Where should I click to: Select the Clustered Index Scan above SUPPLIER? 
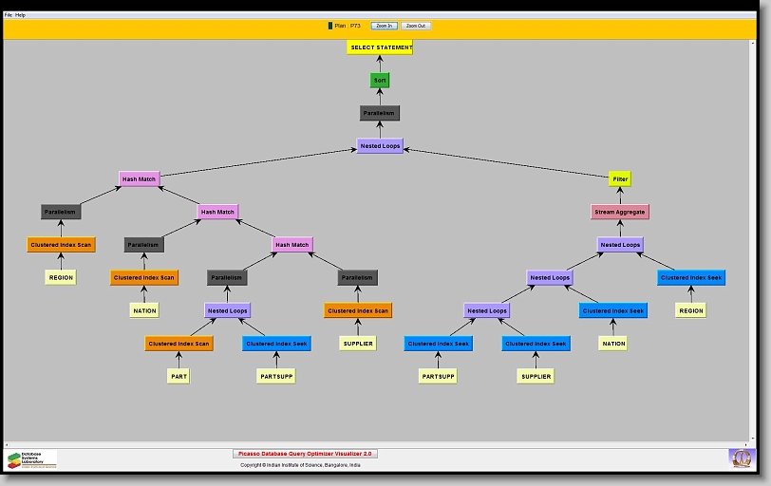(x=358, y=310)
